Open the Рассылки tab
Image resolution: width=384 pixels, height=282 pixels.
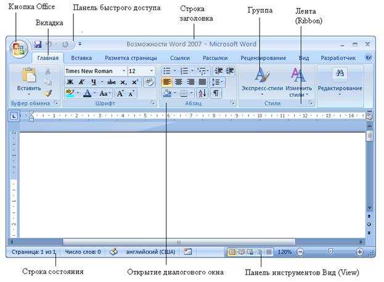[x=215, y=58]
